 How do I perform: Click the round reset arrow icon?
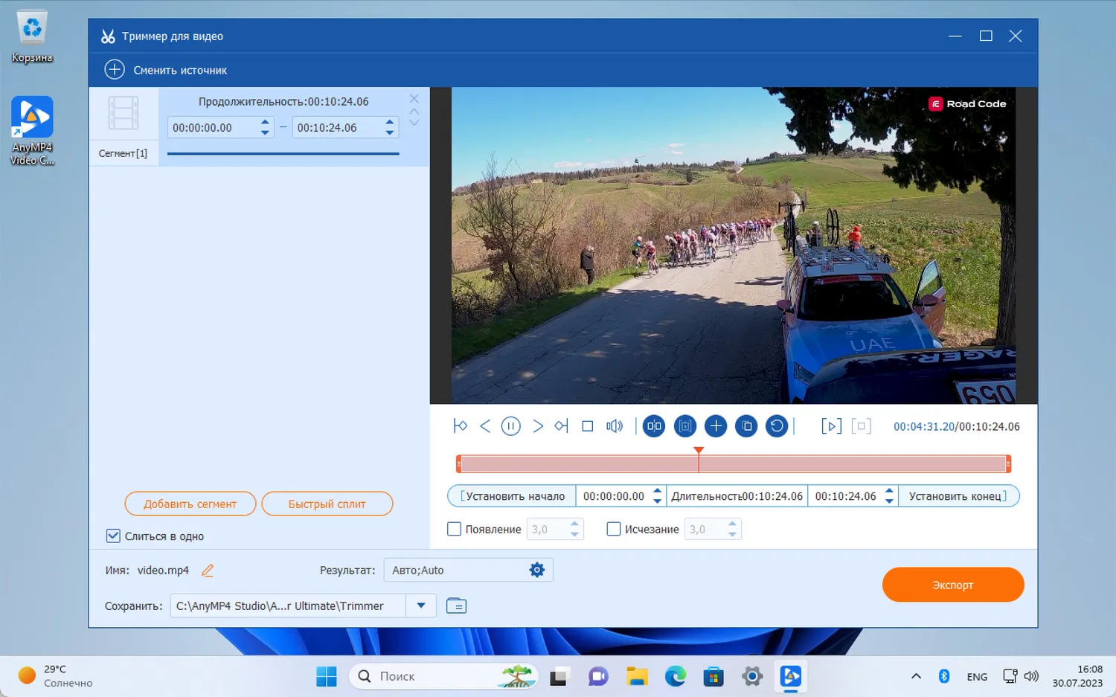777,426
